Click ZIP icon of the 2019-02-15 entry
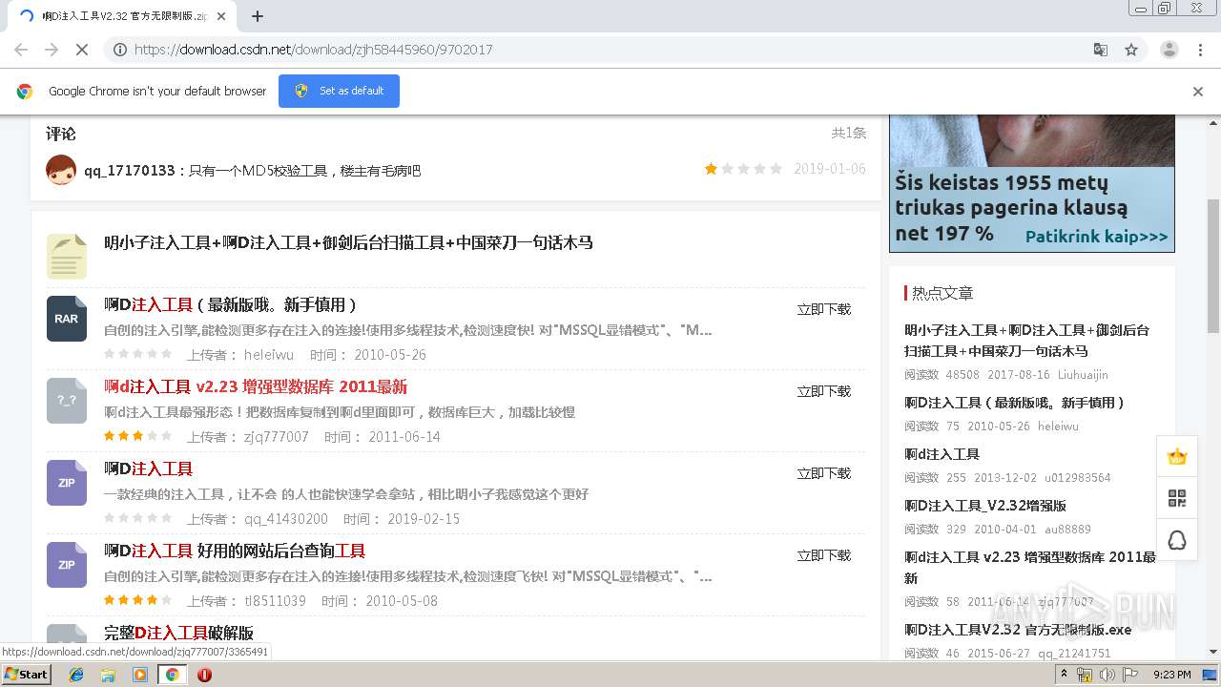Viewport: 1221px width, 687px height. coord(67,483)
